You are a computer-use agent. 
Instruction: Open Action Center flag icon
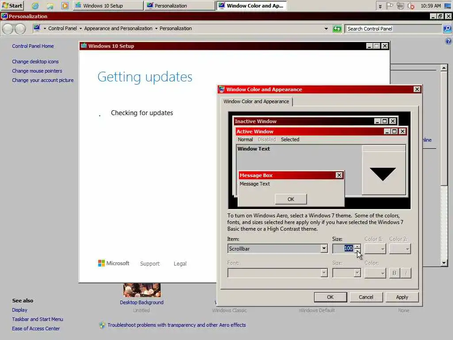click(390, 6)
